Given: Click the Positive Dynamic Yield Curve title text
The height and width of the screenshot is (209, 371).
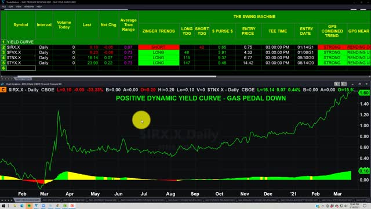Looking at the screenshot, I should pyautogui.click(x=201, y=98).
